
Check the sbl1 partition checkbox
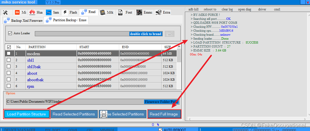point(9,60)
